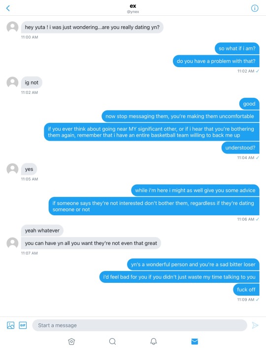Open the Search tab magnifier icon
266x350 pixels.
(112, 341)
